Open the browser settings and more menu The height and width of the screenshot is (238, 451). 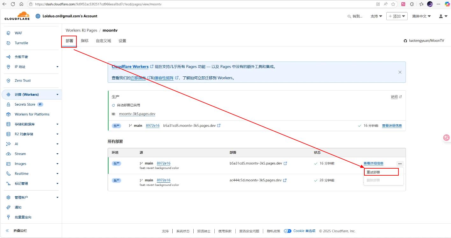[439, 4]
